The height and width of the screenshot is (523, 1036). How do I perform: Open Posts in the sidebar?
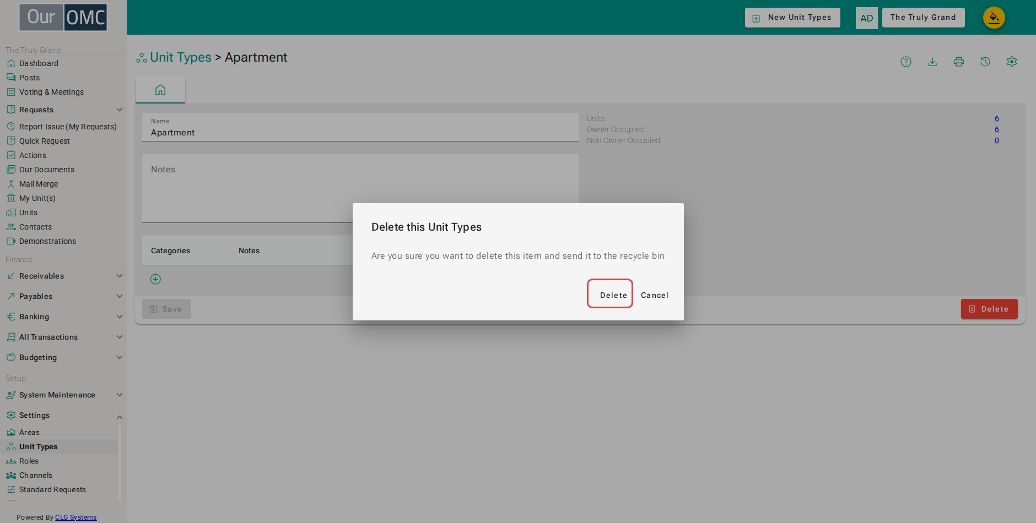[x=29, y=78]
